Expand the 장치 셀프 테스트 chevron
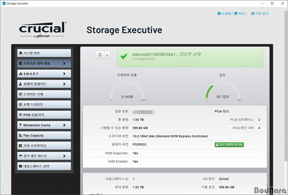Screen dimensions: 288x195 tap(64, 156)
